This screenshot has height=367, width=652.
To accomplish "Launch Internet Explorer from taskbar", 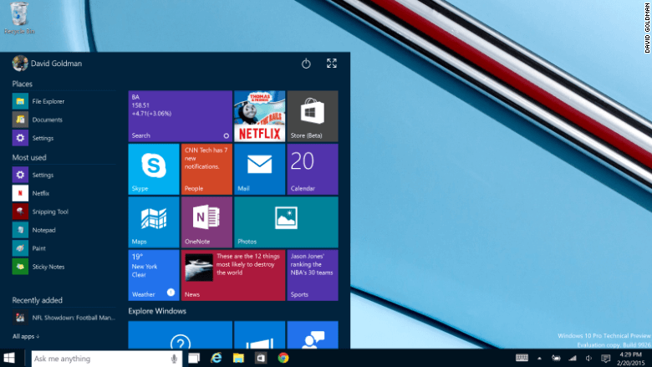I will [216, 358].
